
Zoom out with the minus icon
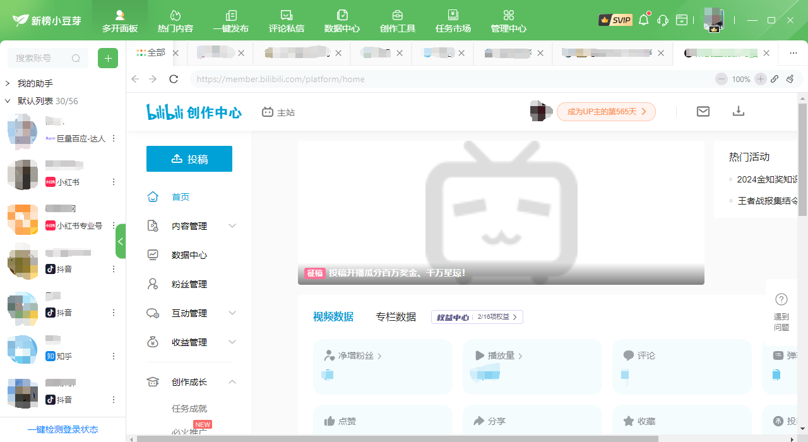point(722,79)
